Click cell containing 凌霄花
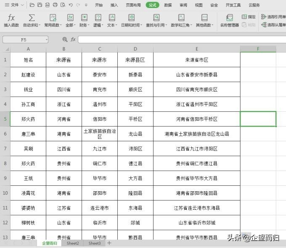 tap(28, 193)
